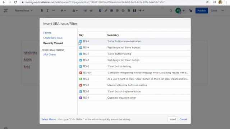This screenshot has height=129, width=230.
Task: Cancel the Insert JIRA dialog
Action: pos(183,119)
